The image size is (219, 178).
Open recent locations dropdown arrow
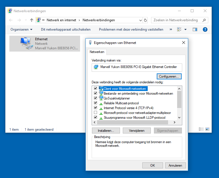(26, 20)
